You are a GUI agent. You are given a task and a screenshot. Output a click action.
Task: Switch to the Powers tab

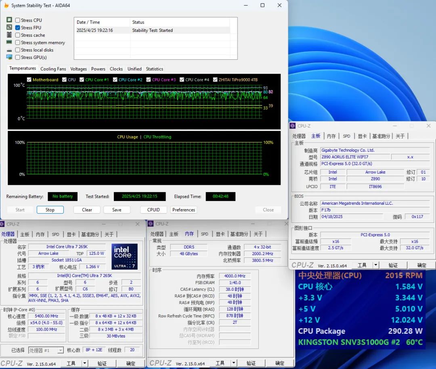click(x=98, y=69)
